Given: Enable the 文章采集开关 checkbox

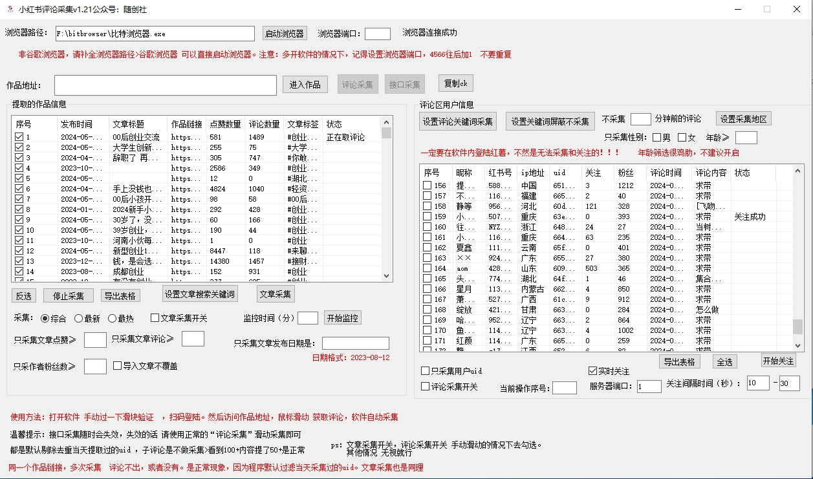Looking at the screenshot, I should (154, 317).
